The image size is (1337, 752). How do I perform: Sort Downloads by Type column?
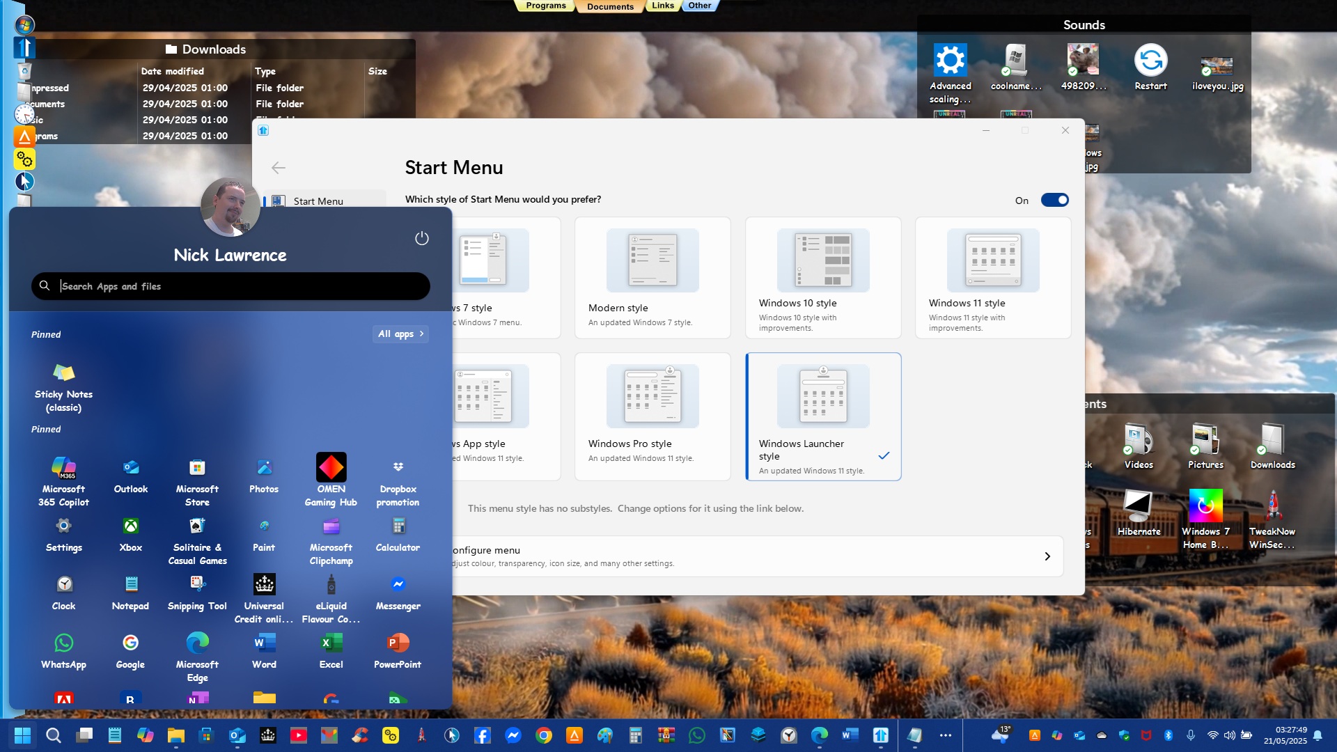coord(265,71)
